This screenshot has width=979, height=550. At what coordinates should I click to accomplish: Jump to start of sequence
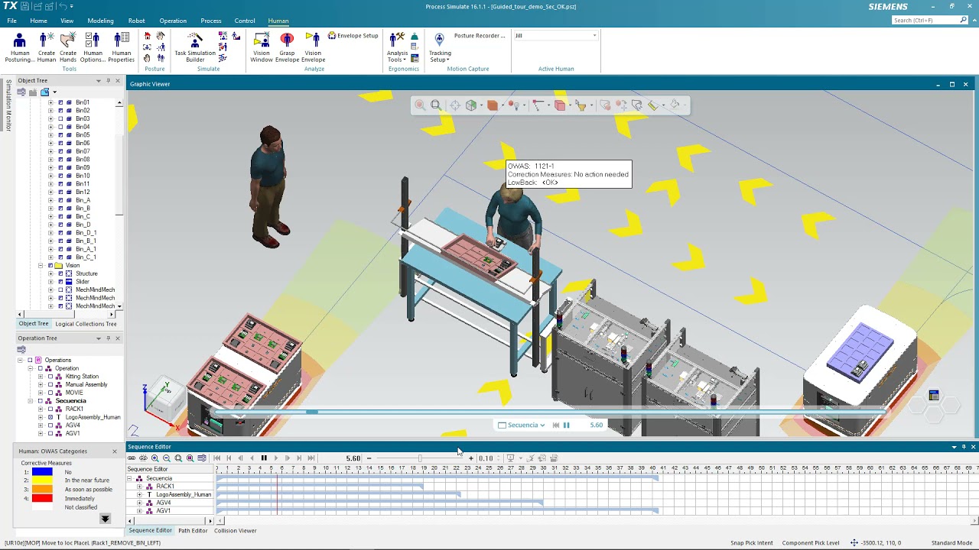coord(217,458)
